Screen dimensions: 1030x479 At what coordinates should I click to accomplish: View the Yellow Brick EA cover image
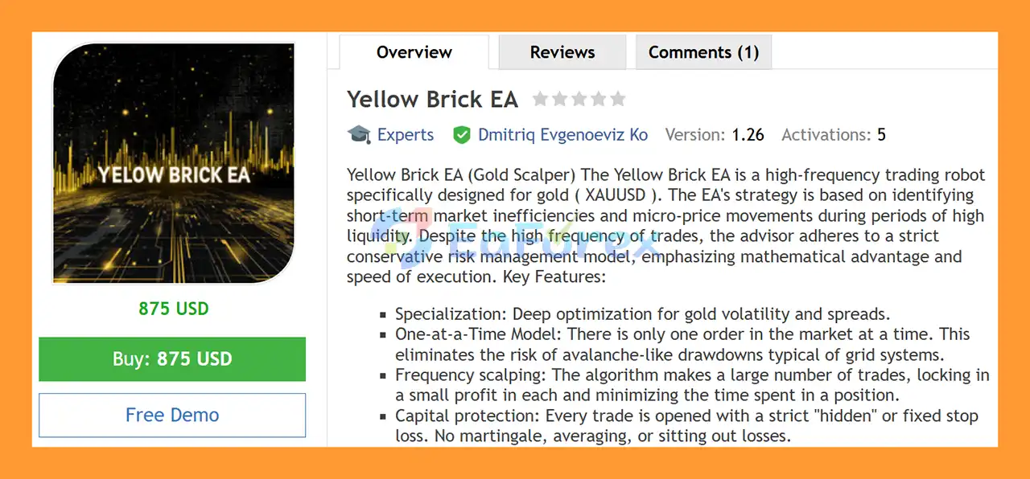(172, 163)
